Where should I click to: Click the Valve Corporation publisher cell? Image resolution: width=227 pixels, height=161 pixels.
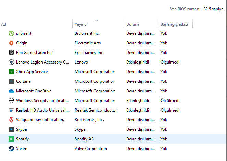pos(91,149)
